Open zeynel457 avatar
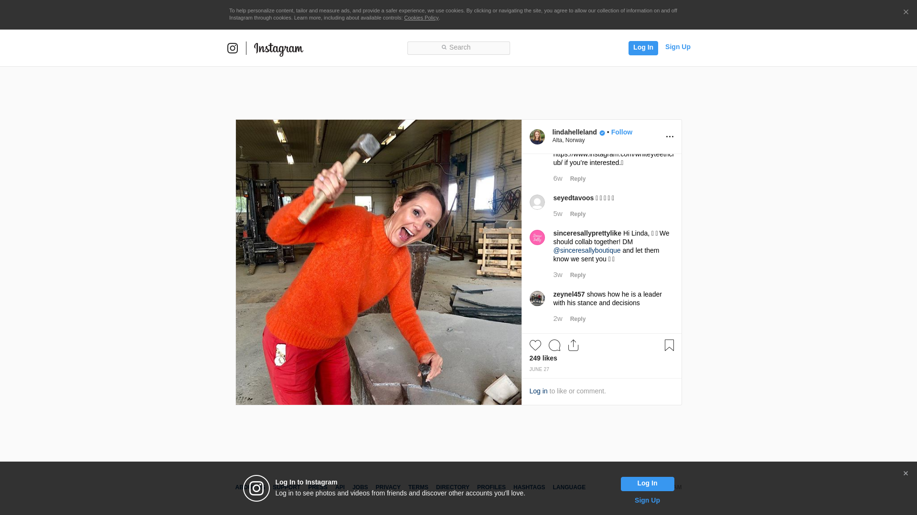Screen dimensions: 917x515 (x=537, y=299)
